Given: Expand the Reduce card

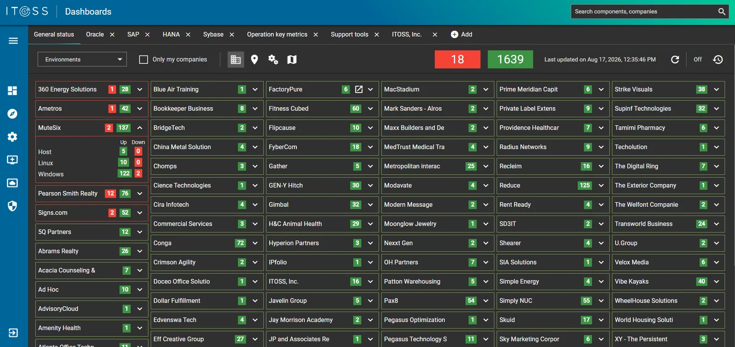Looking at the screenshot, I should (601, 185).
